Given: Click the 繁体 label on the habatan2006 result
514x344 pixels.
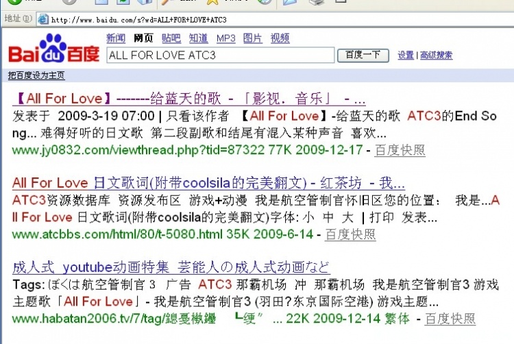Looking at the screenshot, I should click(397, 319).
